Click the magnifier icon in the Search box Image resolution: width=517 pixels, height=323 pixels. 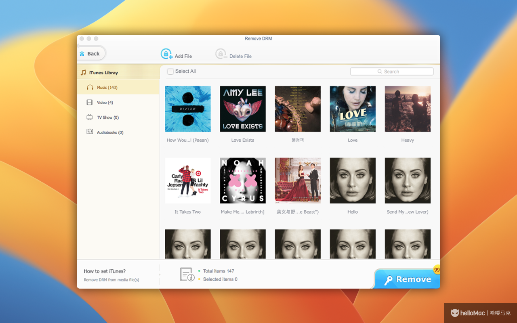coord(380,71)
